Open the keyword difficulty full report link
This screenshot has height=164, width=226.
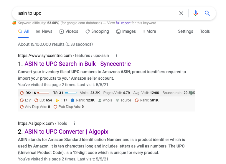pos(123,23)
